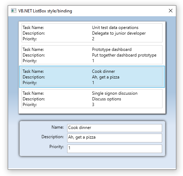This screenshot has height=176, width=183.
Task: Focus the Priority text box
Action: pyautogui.click(x=114, y=149)
